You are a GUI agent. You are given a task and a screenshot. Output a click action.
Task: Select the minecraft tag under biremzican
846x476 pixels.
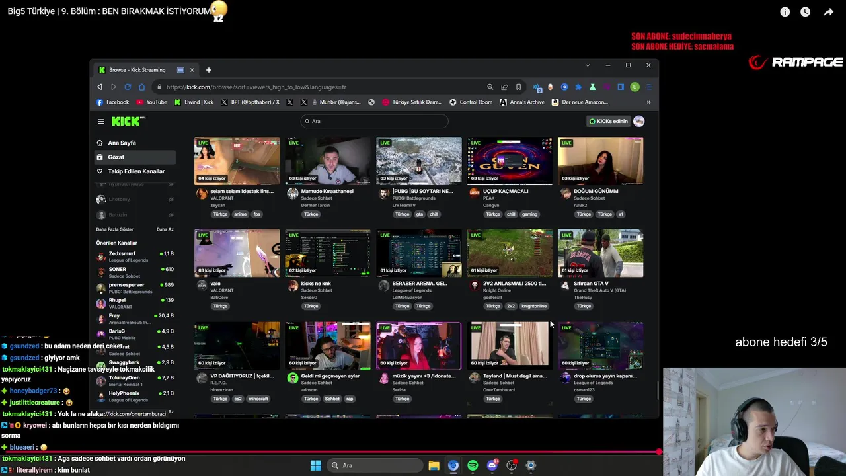pyautogui.click(x=258, y=399)
